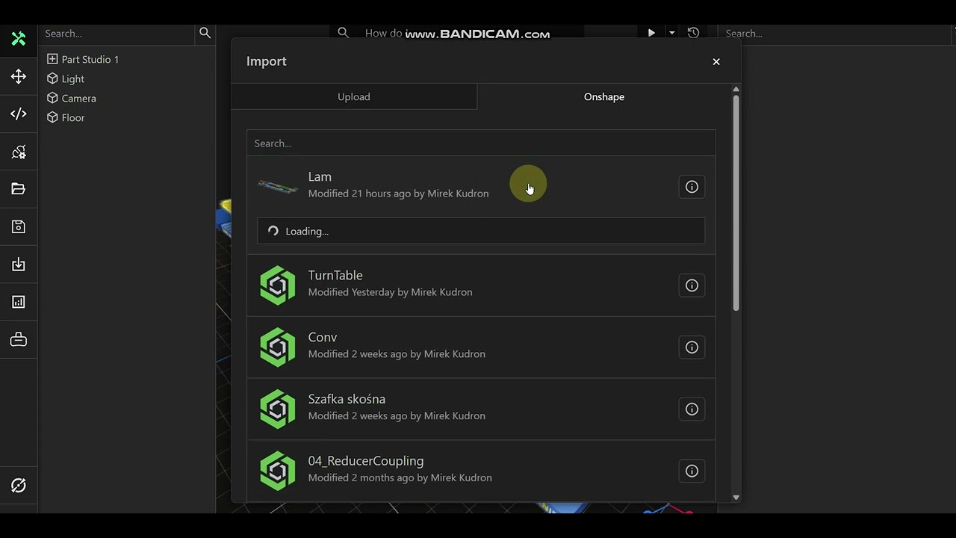Switch to the Upload tab
The image size is (956, 538).
click(354, 97)
